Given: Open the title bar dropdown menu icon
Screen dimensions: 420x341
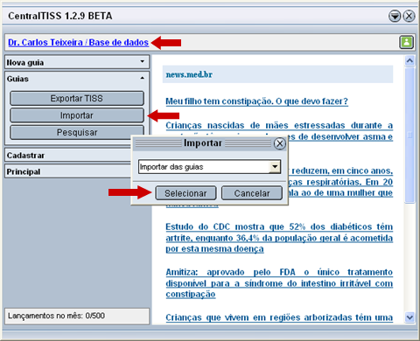Looking at the screenshot, I should point(395,16).
